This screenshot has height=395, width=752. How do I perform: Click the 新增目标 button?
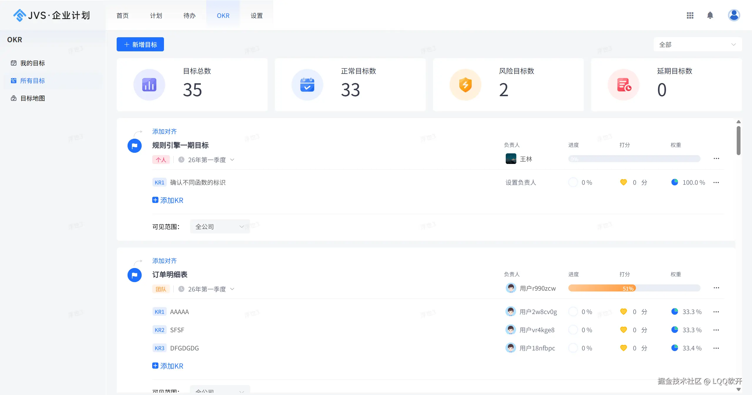coord(140,45)
